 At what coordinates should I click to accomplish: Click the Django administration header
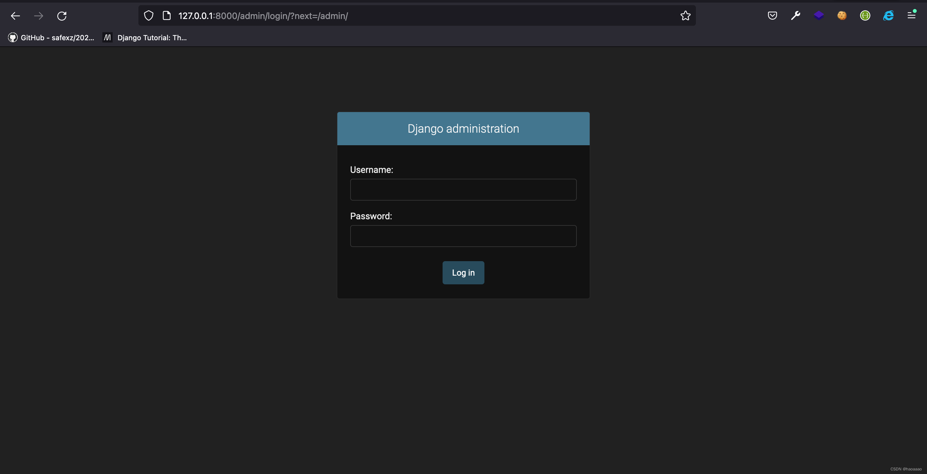(x=463, y=129)
